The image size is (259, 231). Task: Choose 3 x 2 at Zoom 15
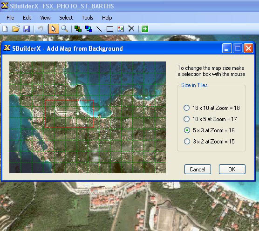(x=209, y=141)
